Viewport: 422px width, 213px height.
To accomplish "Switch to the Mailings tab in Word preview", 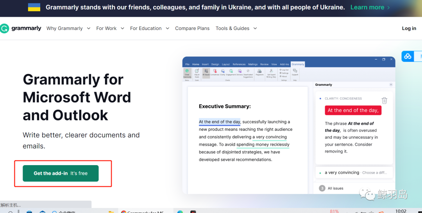I will [x=253, y=64].
